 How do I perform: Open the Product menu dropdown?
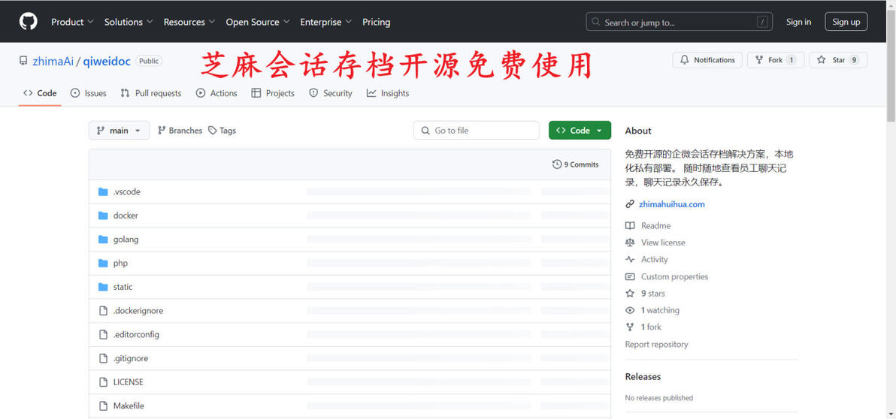[72, 22]
